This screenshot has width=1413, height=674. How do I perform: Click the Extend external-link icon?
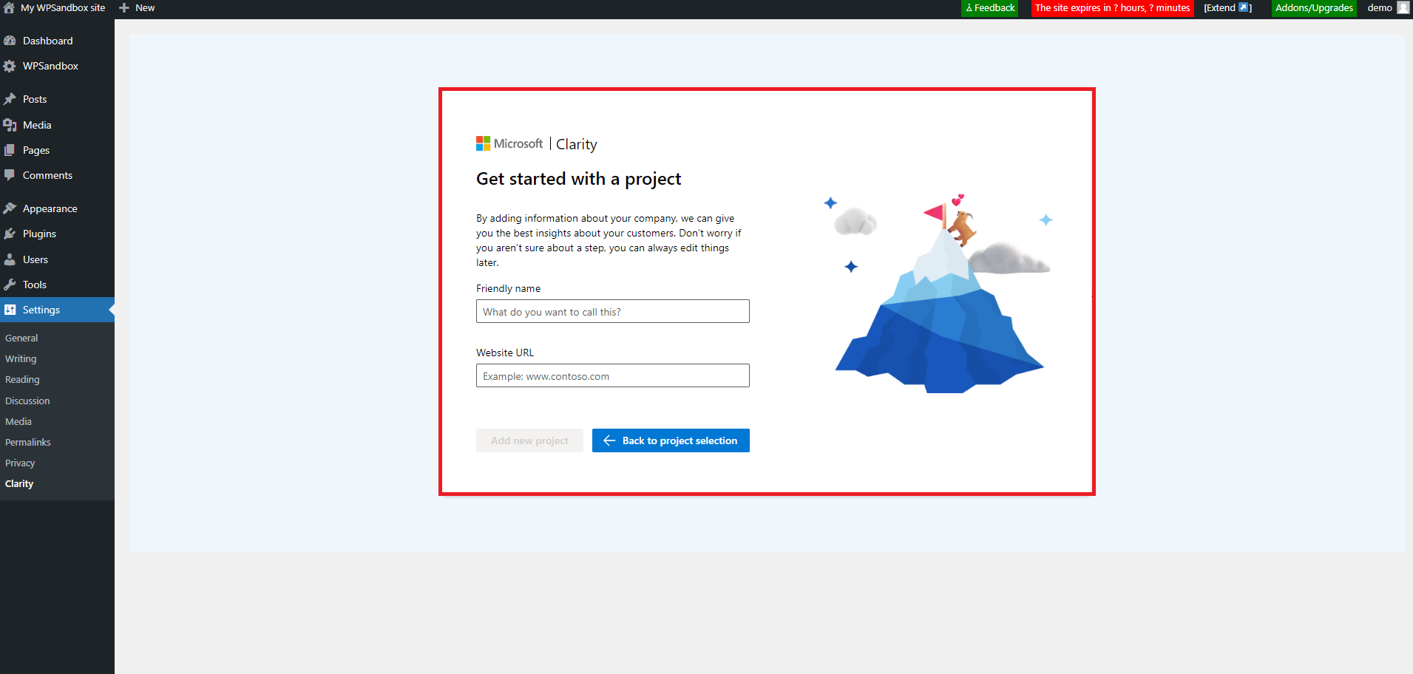point(1244,7)
